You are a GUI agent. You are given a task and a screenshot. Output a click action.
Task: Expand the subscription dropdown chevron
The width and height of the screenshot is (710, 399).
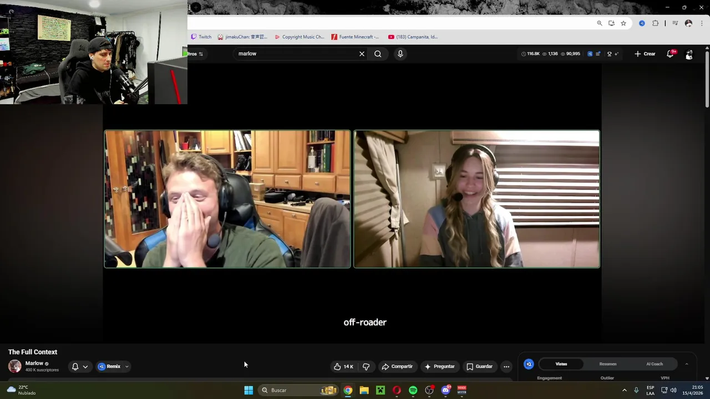point(85,366)
